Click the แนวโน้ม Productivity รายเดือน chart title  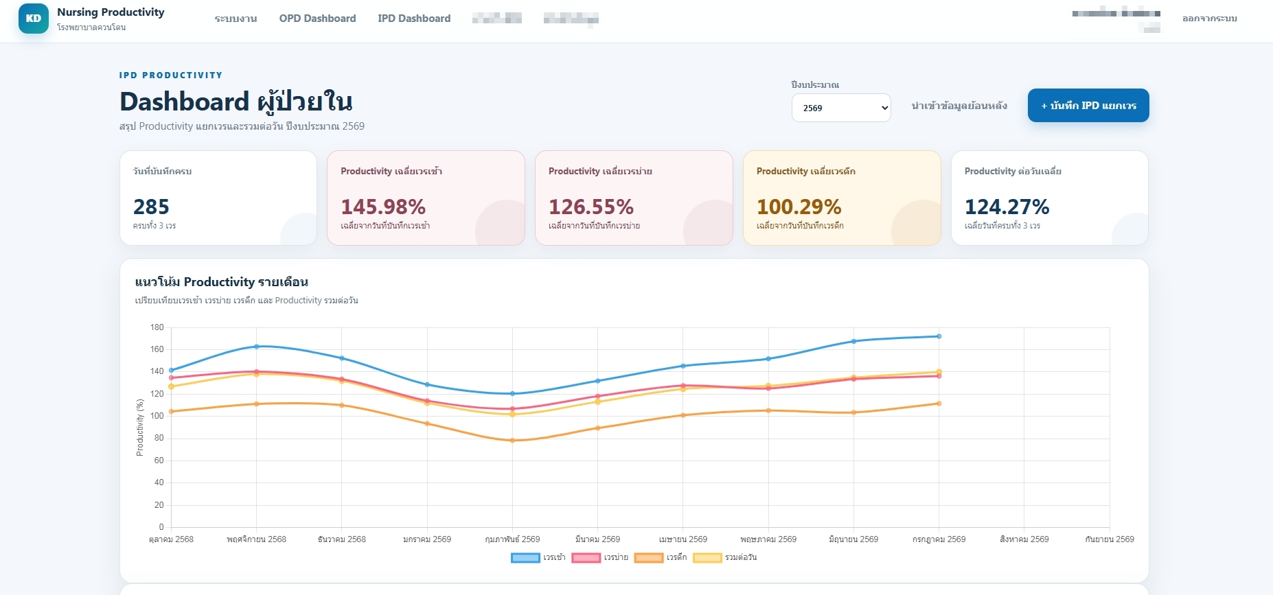[x=221, y=282]
